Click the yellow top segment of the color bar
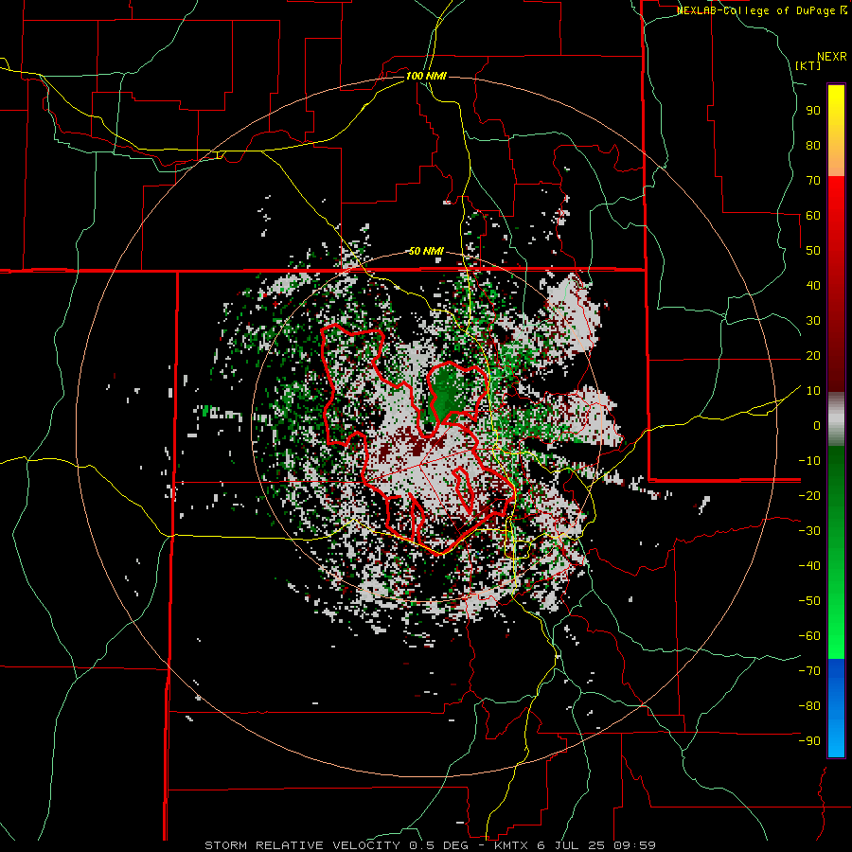 coord(836,131)
